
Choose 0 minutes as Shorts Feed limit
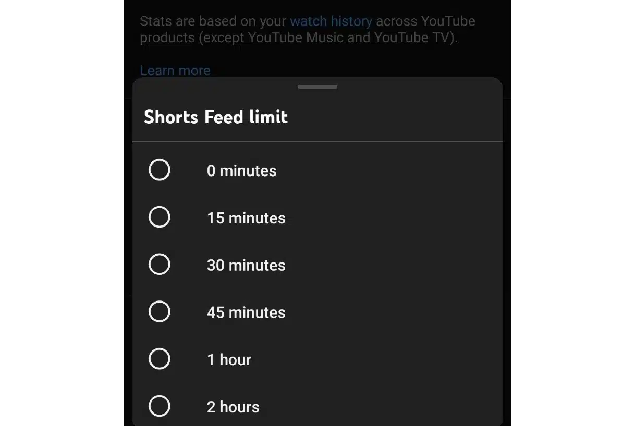pos(241,170)
